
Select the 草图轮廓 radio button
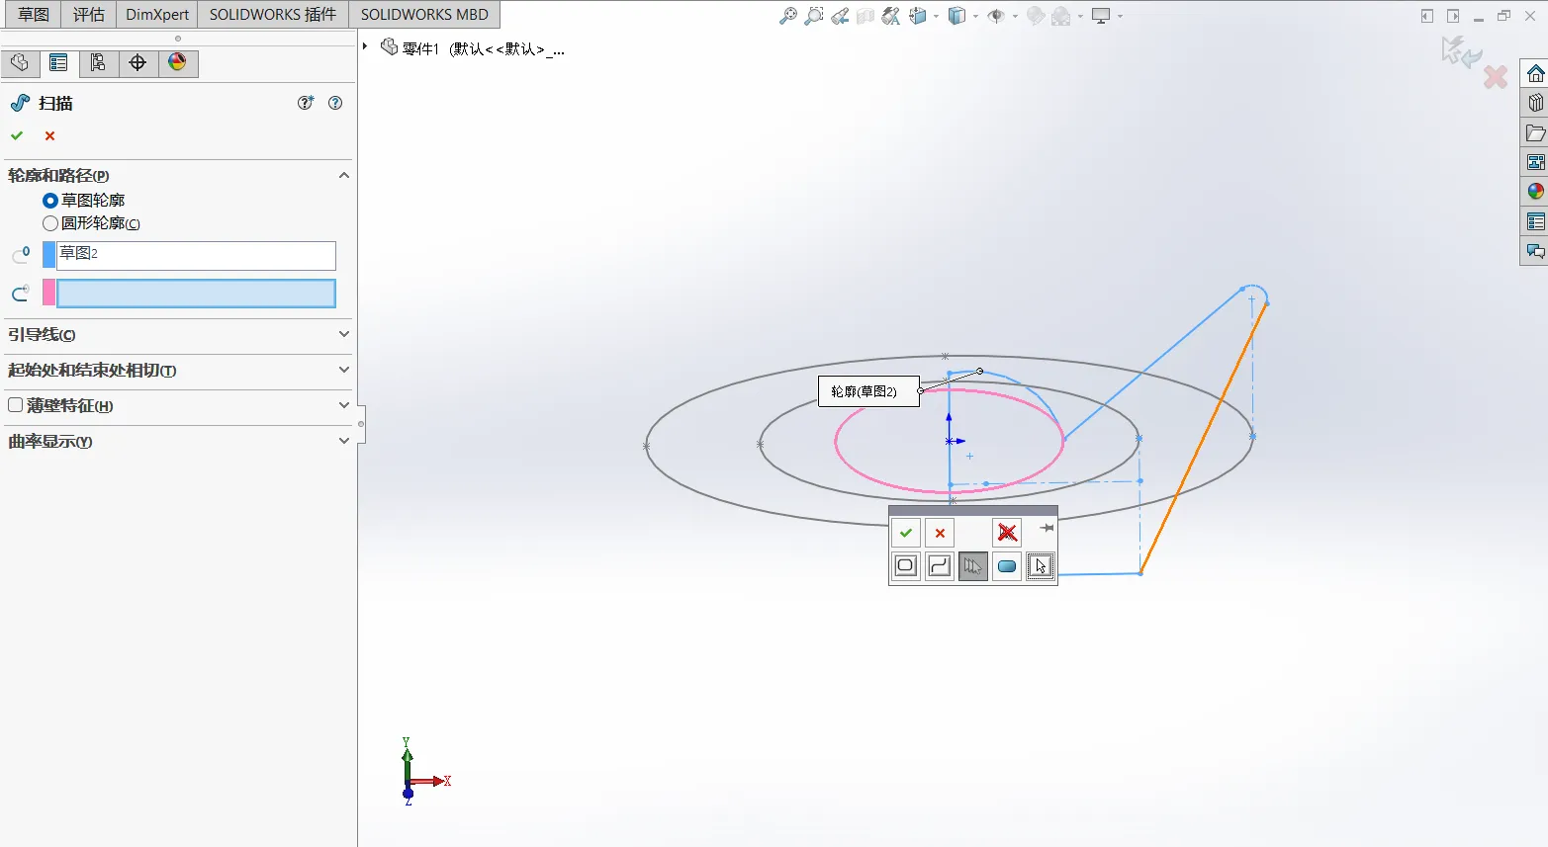[x=50, y=201]
